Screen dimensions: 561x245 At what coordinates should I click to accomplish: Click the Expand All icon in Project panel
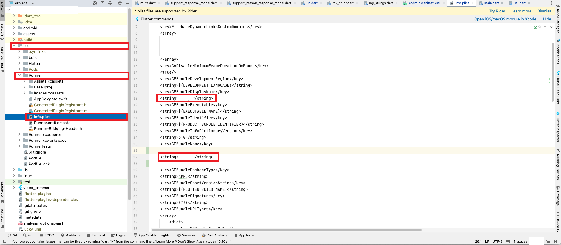point(102,3)
